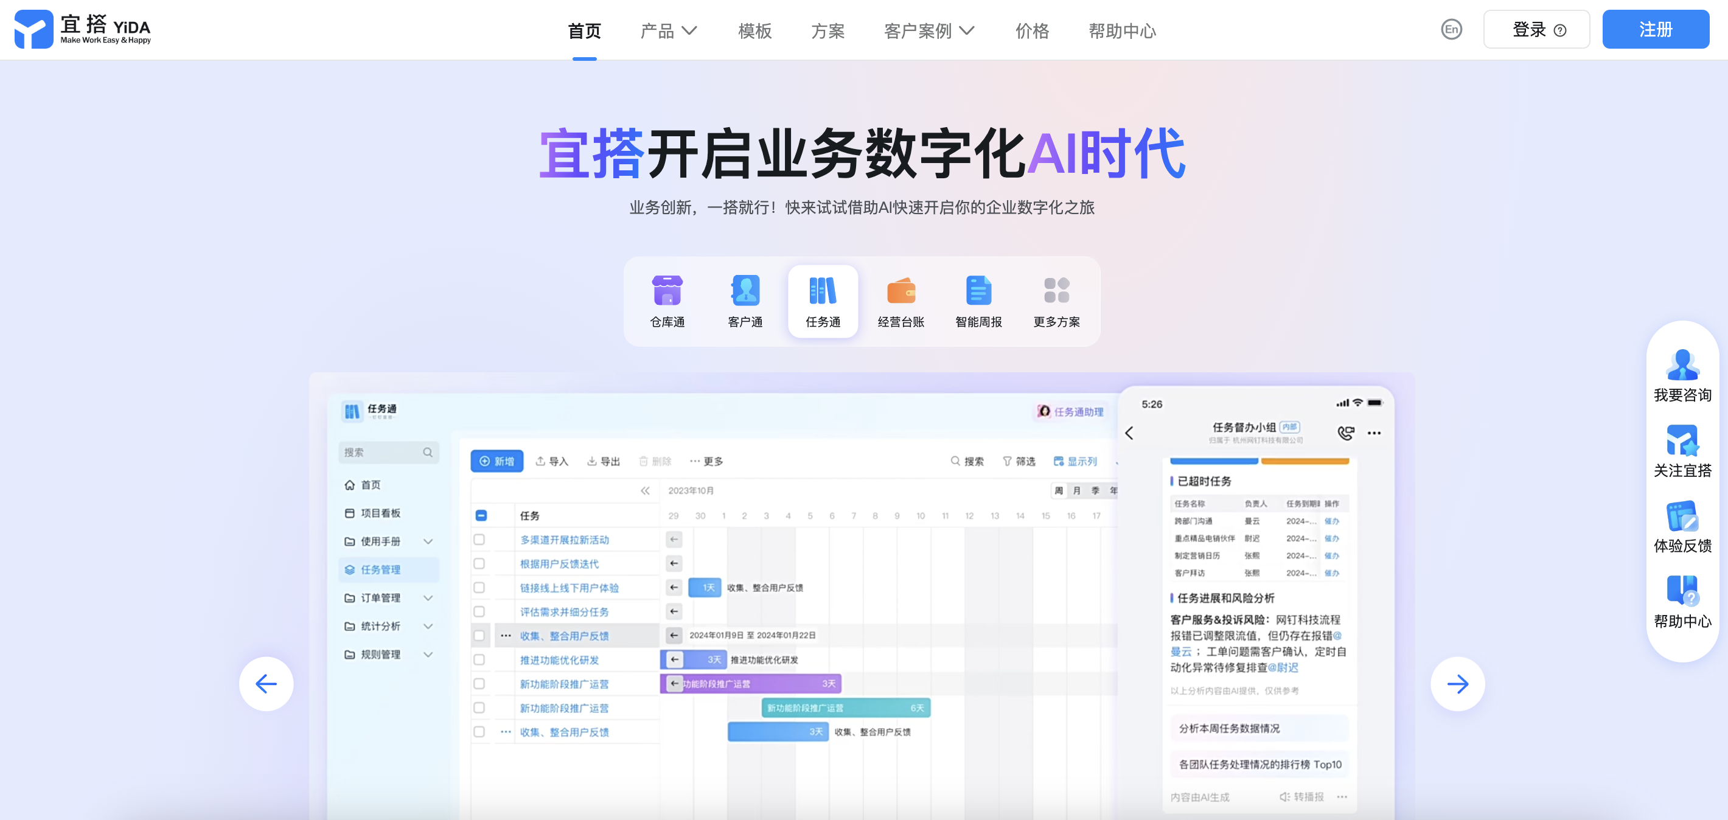The height and width of the screenshot is (820, 1728).
Task: Select the 仓库通 product icon
Action: 667,291
